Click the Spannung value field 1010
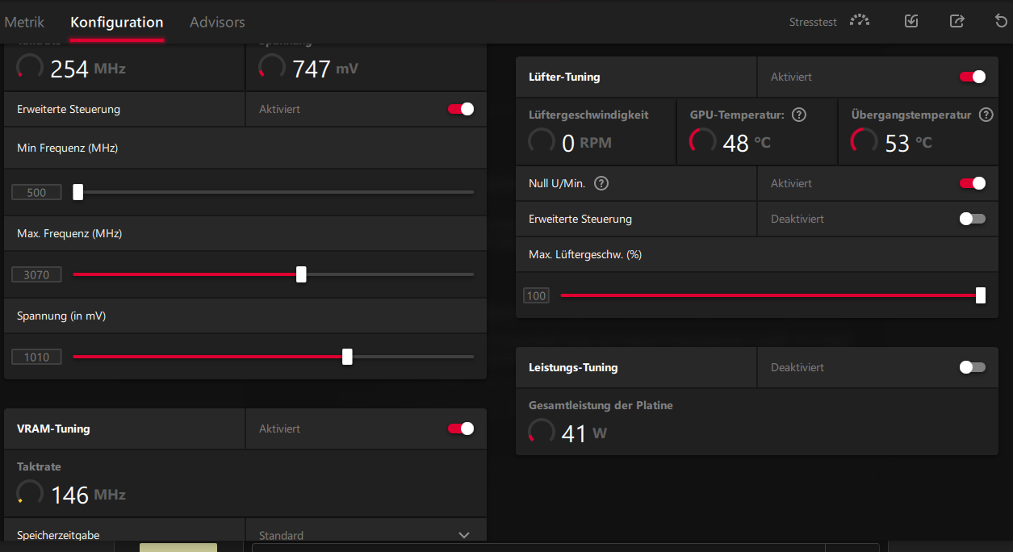Viewport: 1013px width, 552px height. click(x=36, y=358)
